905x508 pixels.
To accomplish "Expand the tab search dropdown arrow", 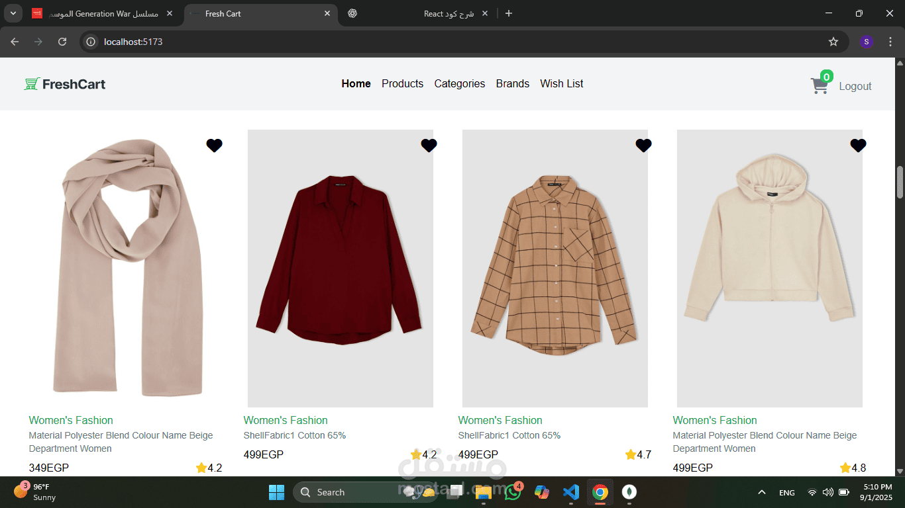I will (x=13, y=13).
